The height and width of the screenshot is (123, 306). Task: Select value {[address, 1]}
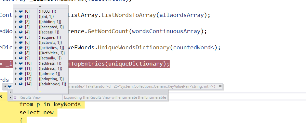[50, 63]
